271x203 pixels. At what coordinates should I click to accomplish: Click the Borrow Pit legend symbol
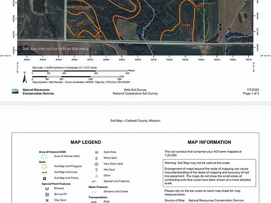click(47, 195)
